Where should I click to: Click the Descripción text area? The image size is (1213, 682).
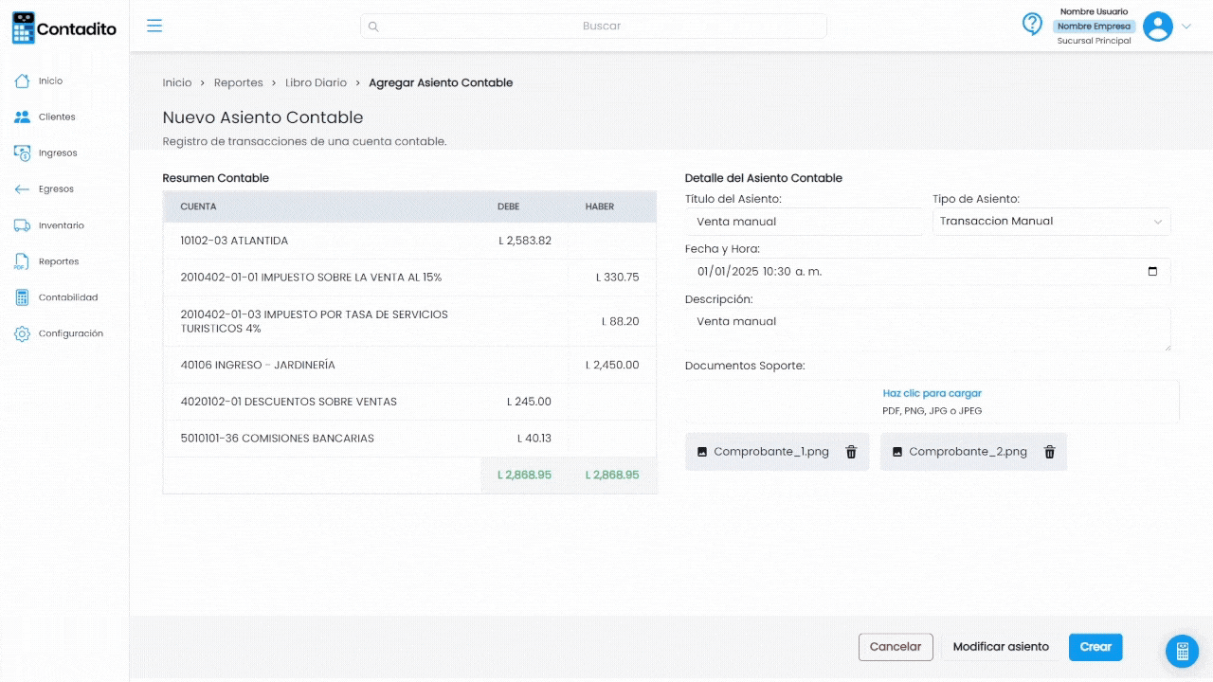[x=928, y=329]
